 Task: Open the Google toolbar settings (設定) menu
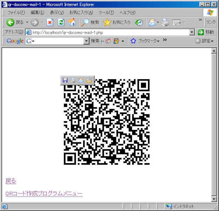tap(204, 41)
